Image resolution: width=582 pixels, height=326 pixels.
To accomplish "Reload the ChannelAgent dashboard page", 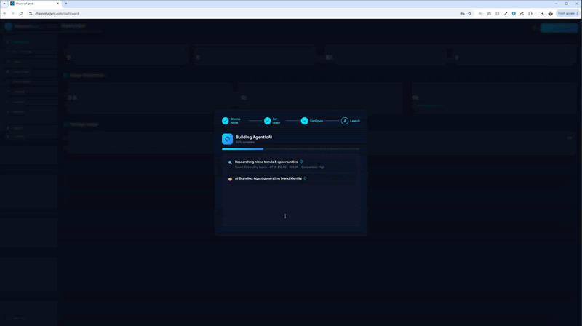I will pyautogui.click(x=20, y=13).
